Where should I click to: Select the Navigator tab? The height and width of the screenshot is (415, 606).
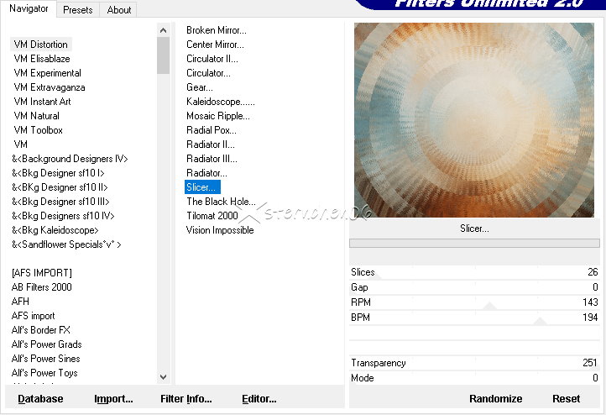click(29, 9)
